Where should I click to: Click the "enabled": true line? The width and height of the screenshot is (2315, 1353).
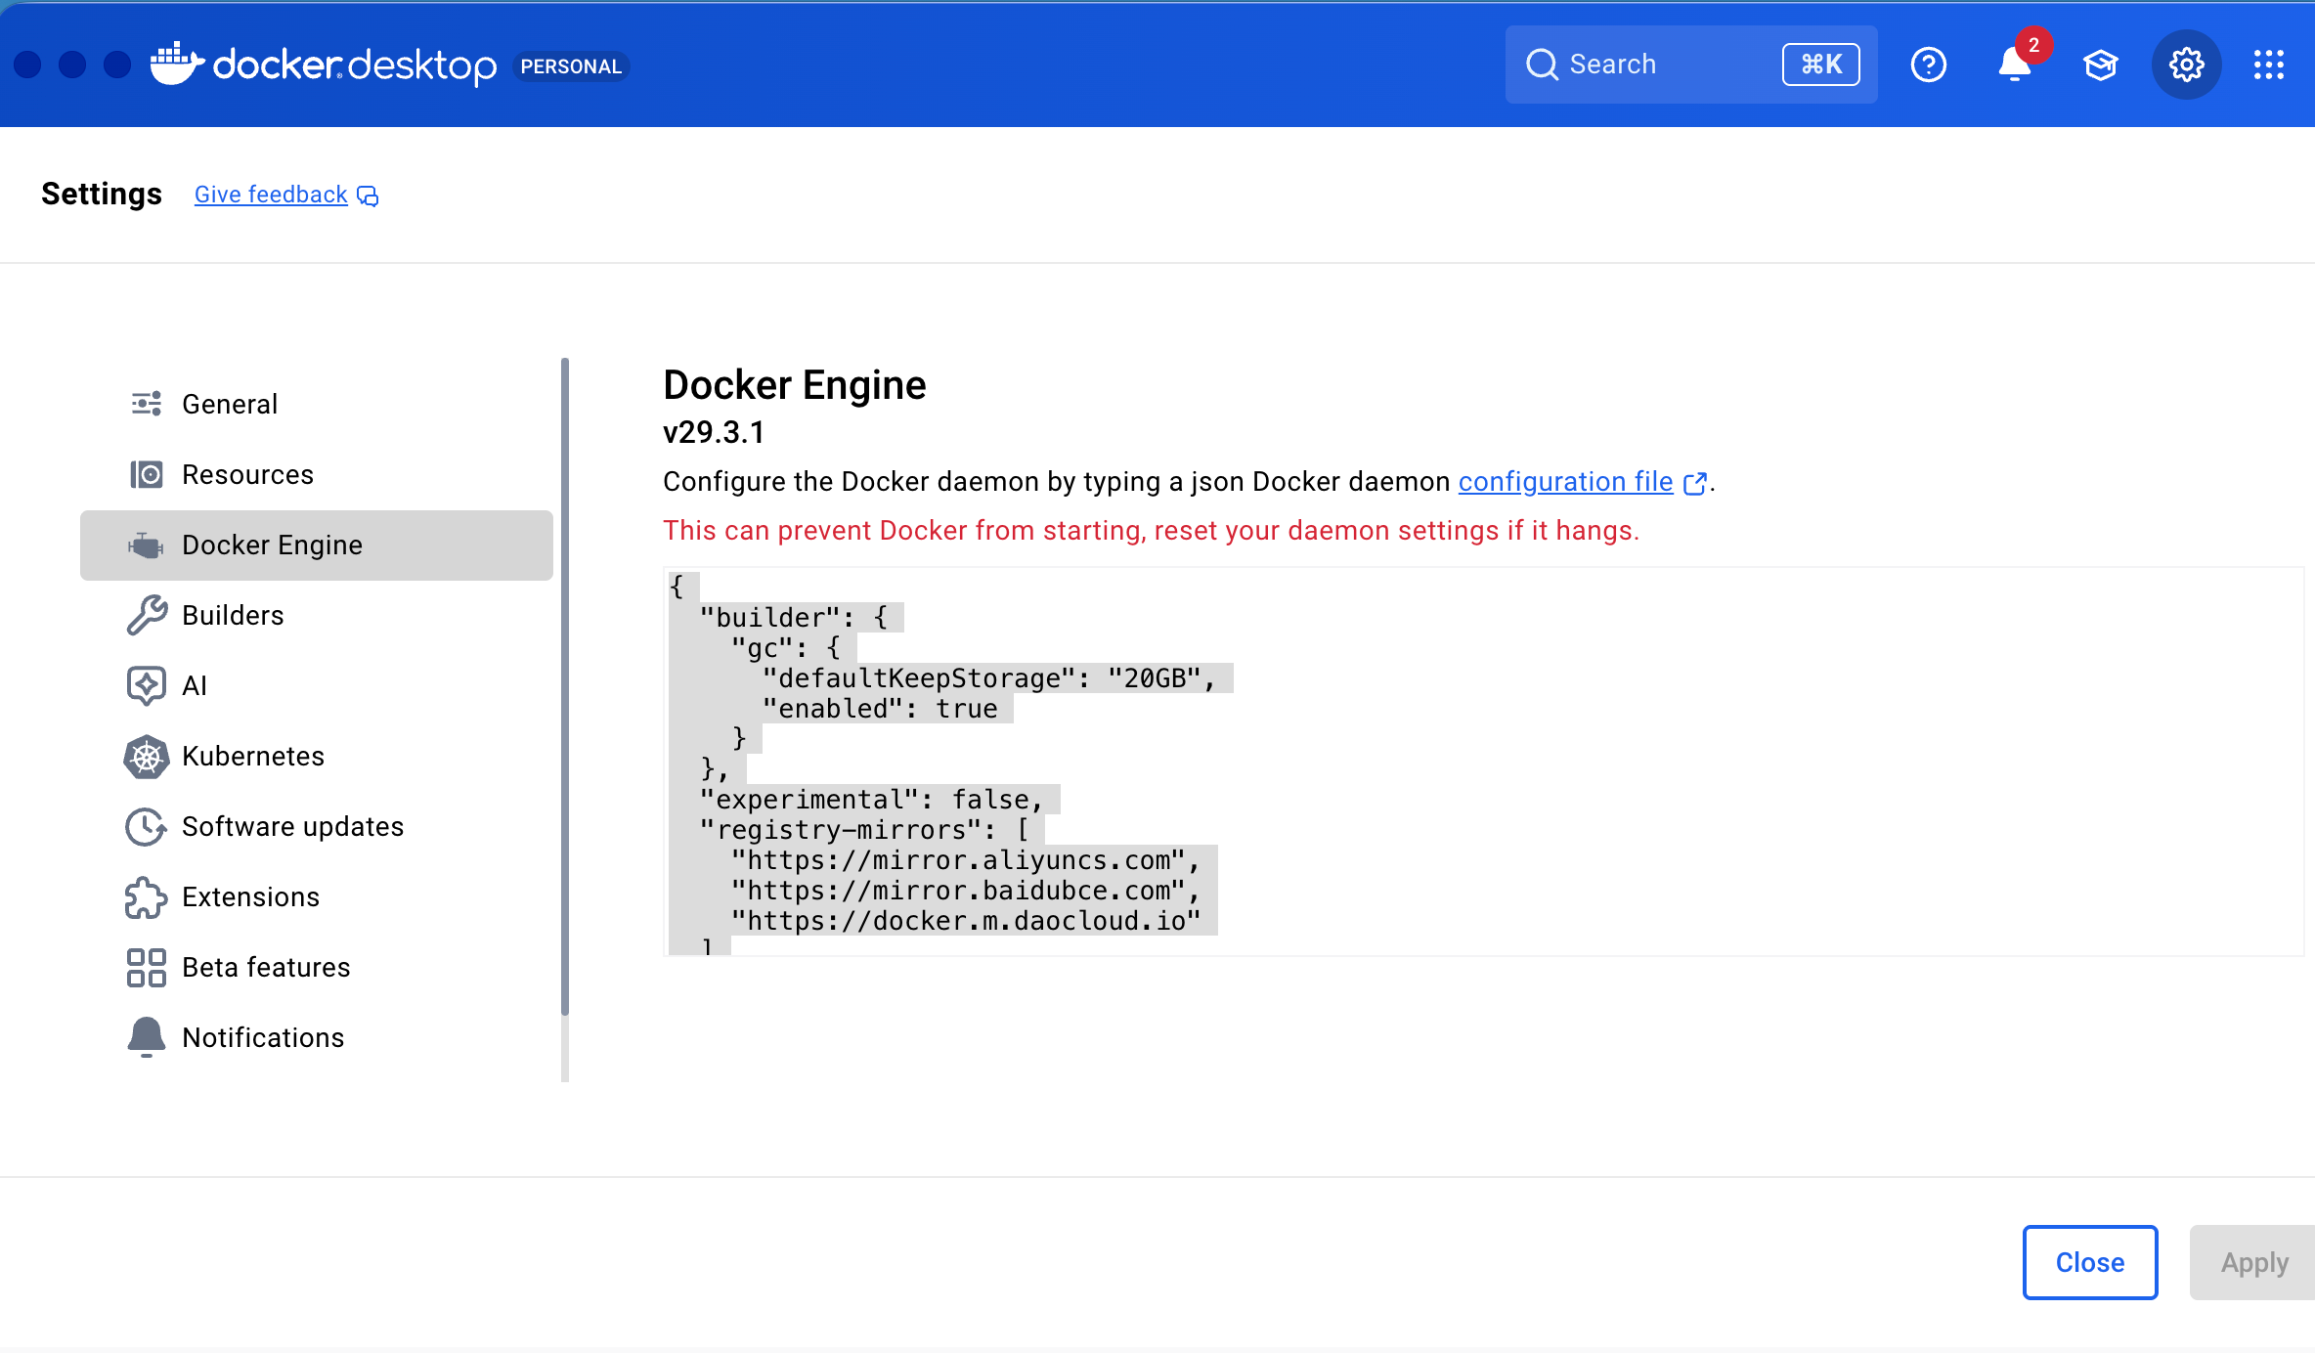click(880, 709)
